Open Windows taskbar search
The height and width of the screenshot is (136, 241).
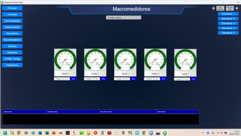[12, 132]
